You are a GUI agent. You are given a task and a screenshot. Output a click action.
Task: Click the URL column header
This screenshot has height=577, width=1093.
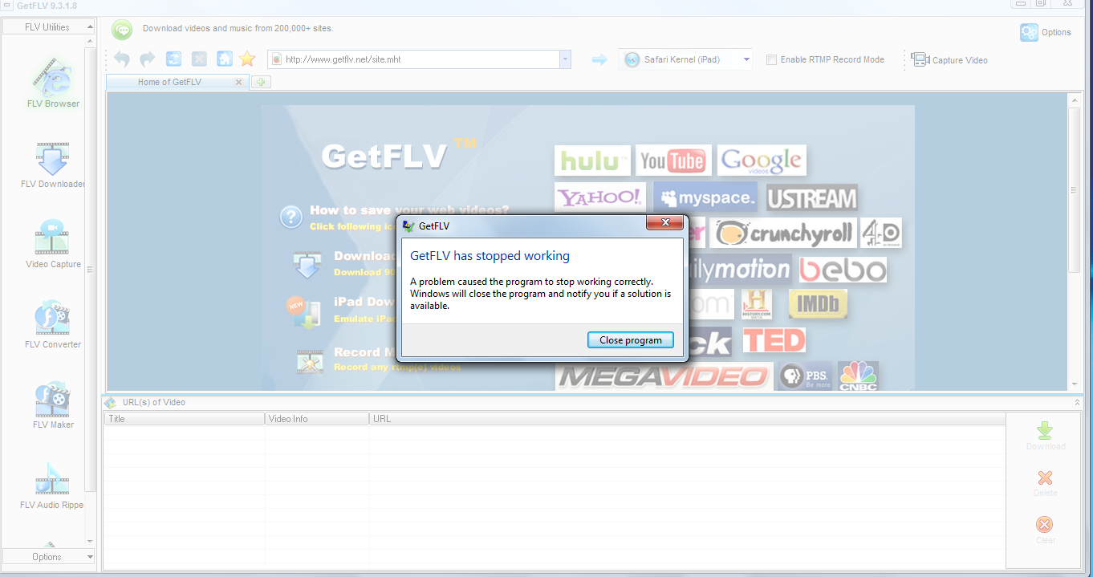pyautogui.click(x=687, y=419)
